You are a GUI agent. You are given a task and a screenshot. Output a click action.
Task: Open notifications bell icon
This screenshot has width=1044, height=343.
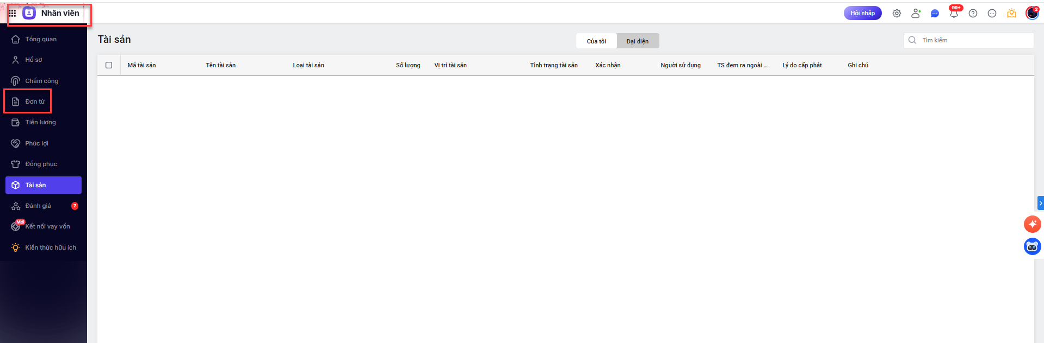coord(954,14)
